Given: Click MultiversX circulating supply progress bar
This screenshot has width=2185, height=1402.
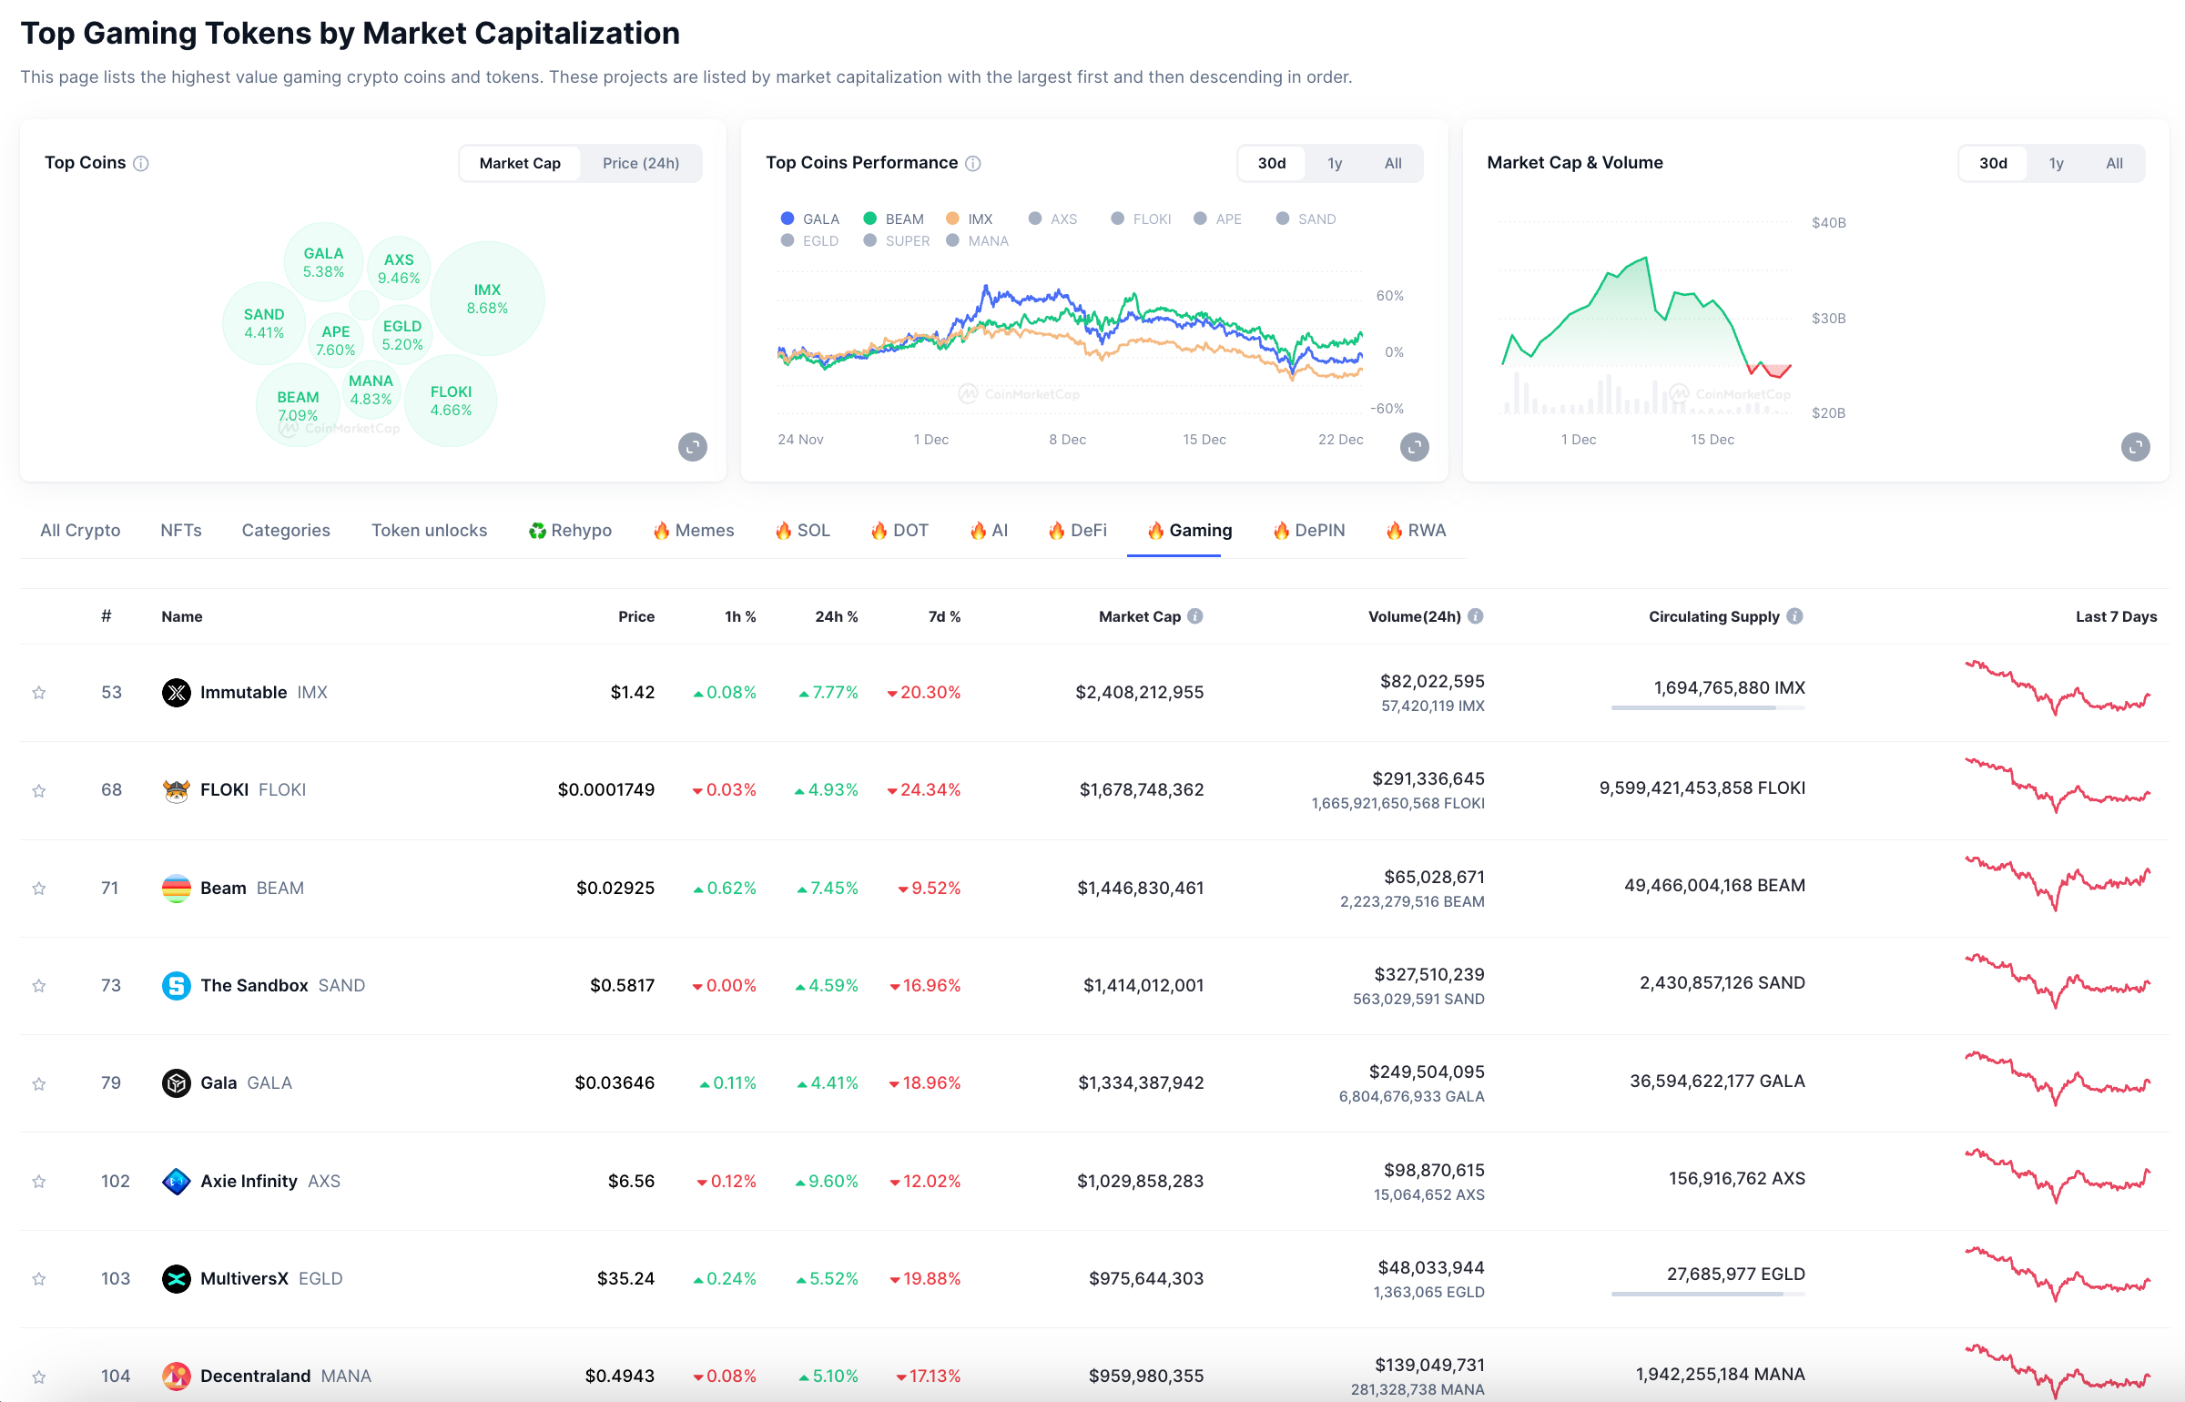Looking at the screenshot, I should pos(1708,1295).
